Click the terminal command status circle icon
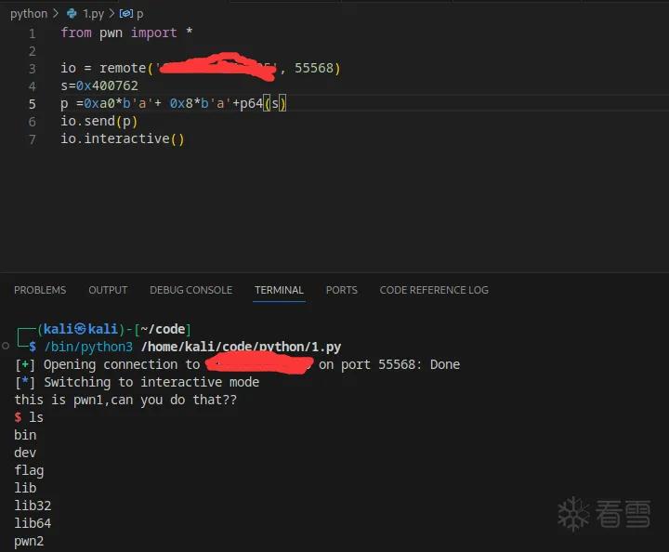Viewport: 669px width, 552px height. pyautogui.click(x=6, y=346)
